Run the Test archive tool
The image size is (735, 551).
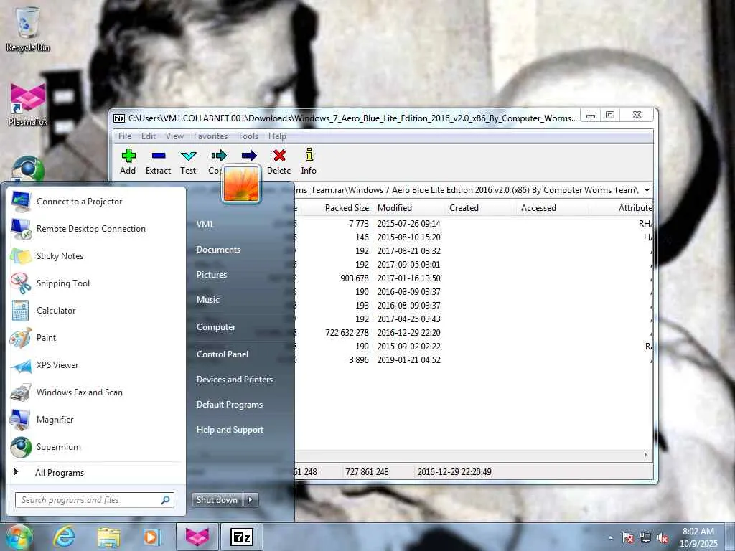(x=189, y=161)
